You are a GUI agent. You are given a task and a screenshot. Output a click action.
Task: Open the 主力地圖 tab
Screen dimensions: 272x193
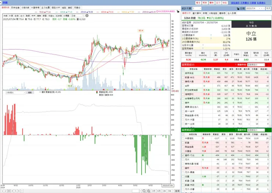(46, 8)
